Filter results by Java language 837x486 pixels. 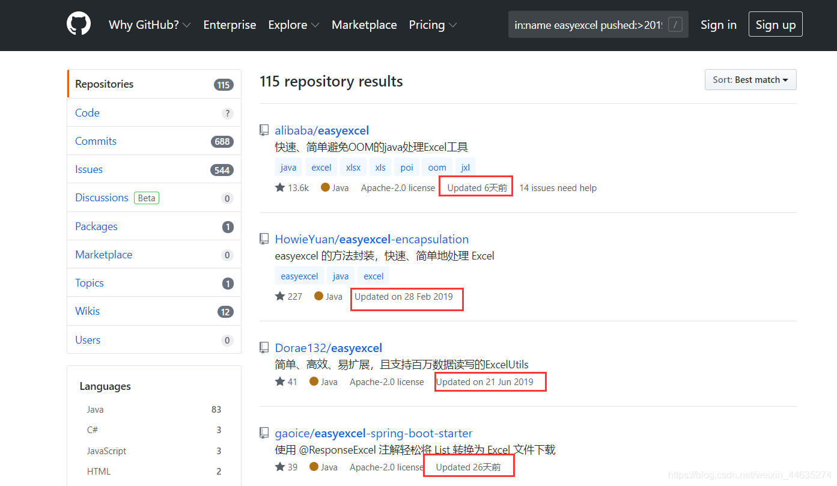point(154,410)
